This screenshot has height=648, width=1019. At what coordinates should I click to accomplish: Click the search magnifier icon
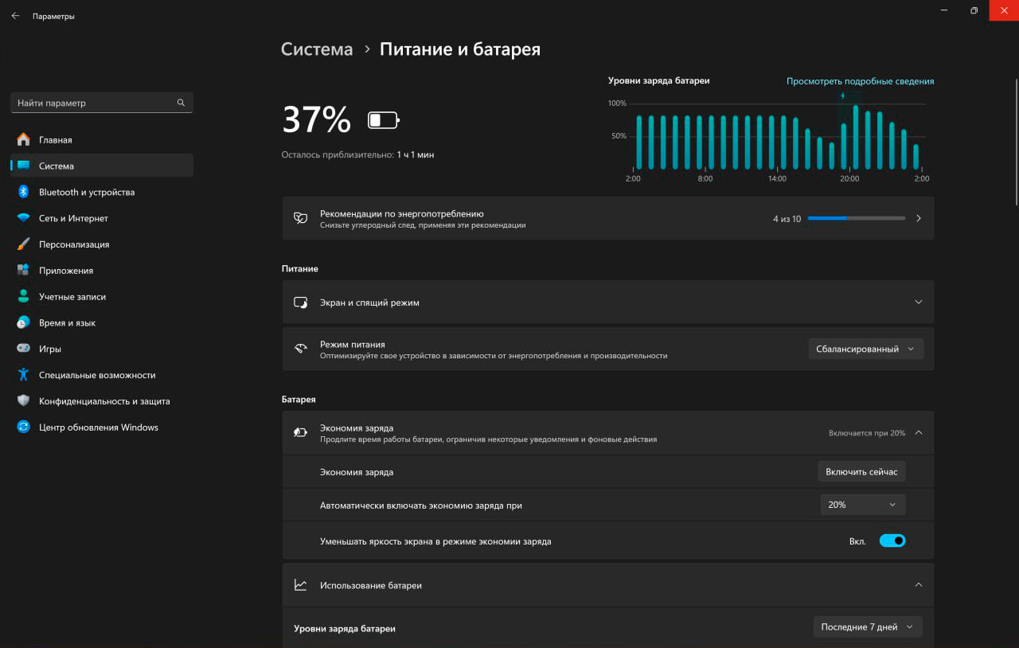coord(181,103)
